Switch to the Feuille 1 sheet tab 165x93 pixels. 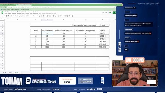coord(11,73)
